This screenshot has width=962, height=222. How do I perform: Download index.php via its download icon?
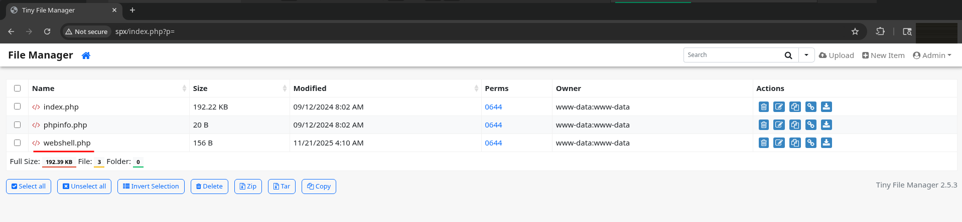coord(826,106)
